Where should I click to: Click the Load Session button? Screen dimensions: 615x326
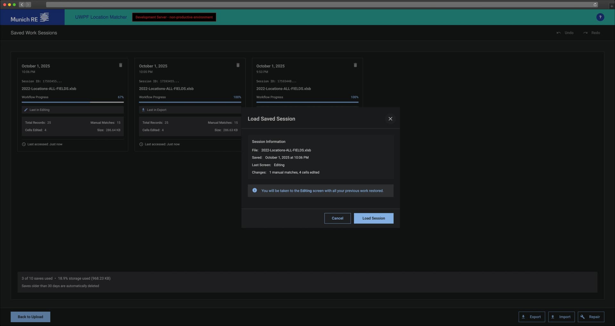tap(373, 218)
